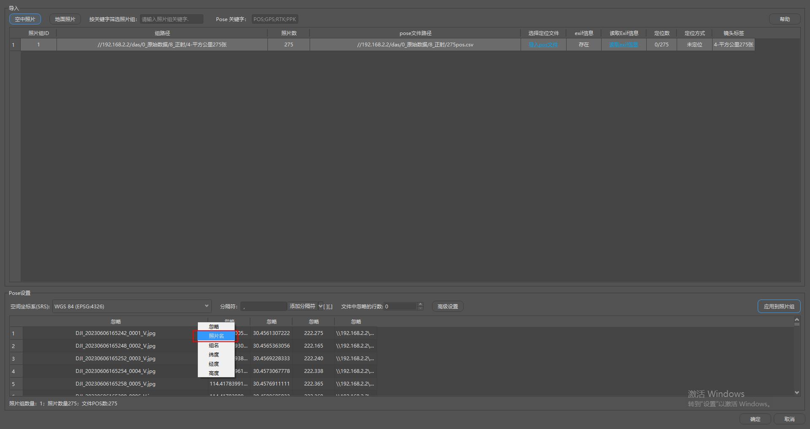
Task: Open the 忽略 header above 222.275
Action: (313, 321)
